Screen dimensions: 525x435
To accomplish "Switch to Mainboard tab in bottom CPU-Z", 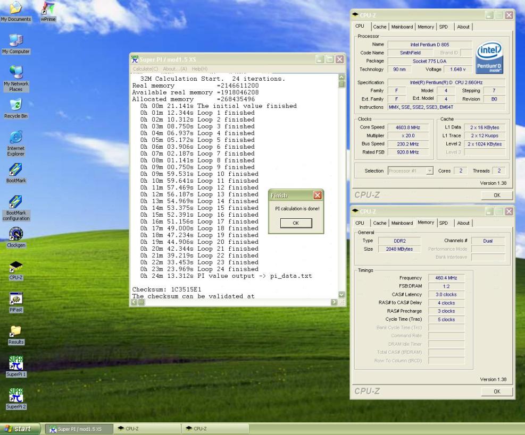I will click(x=402, y=223).
